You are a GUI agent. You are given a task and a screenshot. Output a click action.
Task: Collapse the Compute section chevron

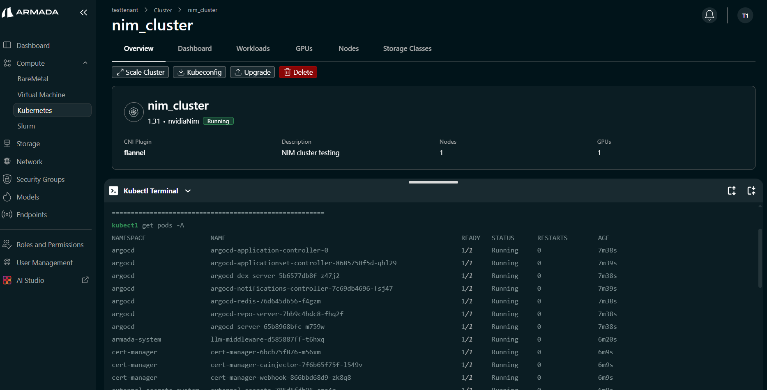[85, 63]
